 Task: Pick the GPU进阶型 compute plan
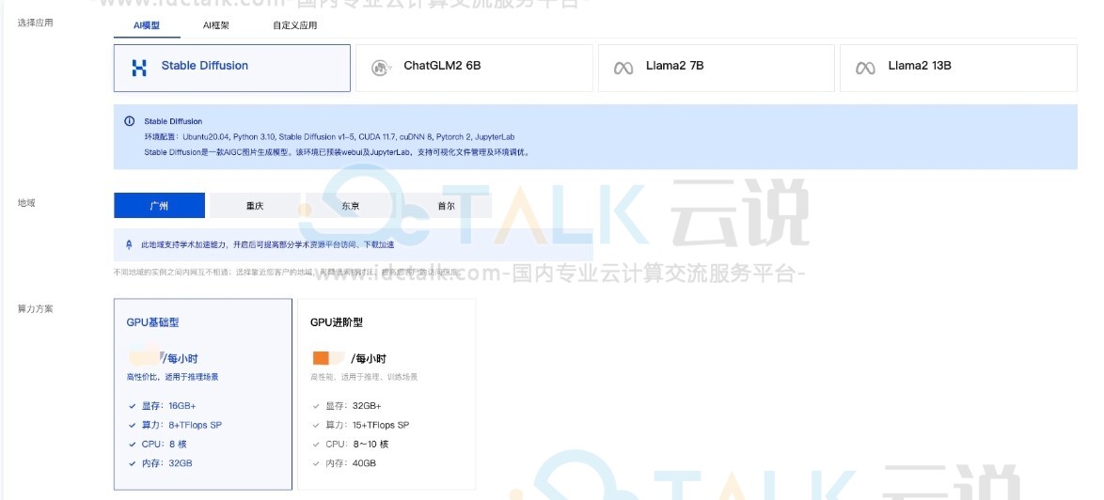386,394
